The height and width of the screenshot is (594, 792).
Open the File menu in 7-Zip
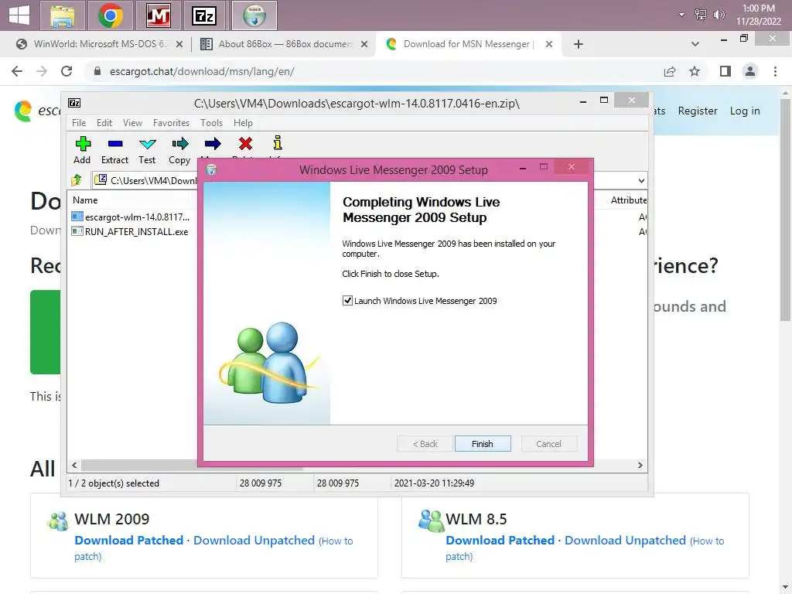[x=79, y=123]
